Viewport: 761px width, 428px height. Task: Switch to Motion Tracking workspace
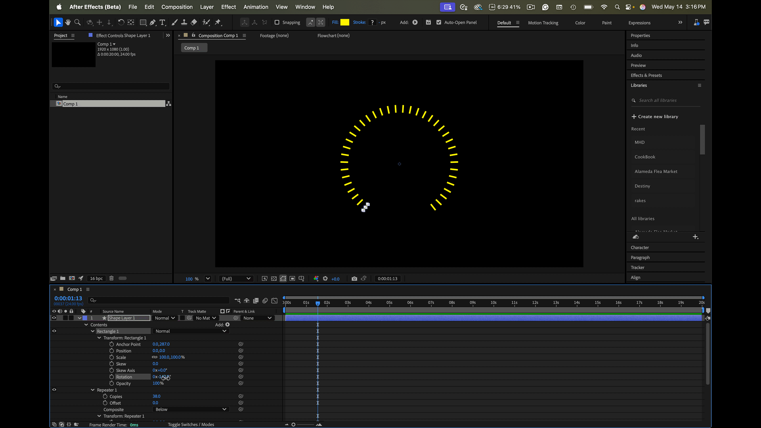(543, 23)
